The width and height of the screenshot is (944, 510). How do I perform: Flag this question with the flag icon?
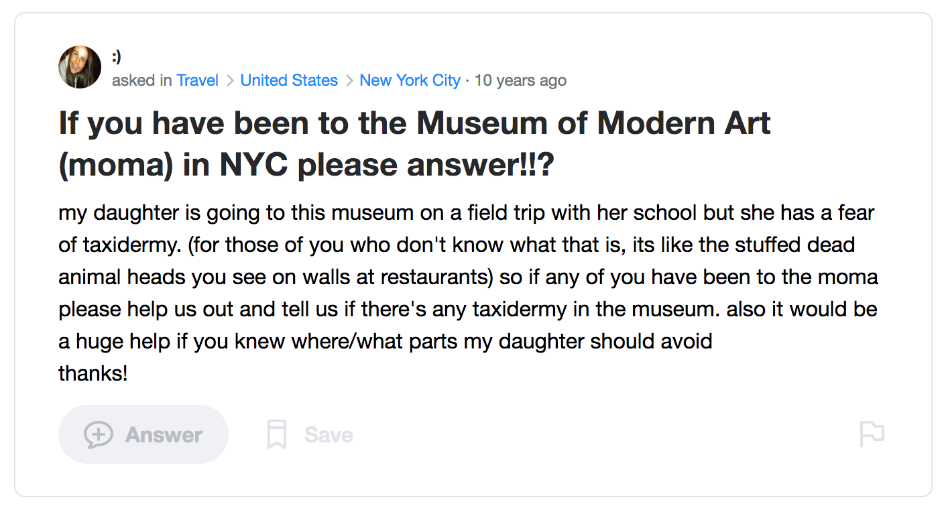point(872,434)
